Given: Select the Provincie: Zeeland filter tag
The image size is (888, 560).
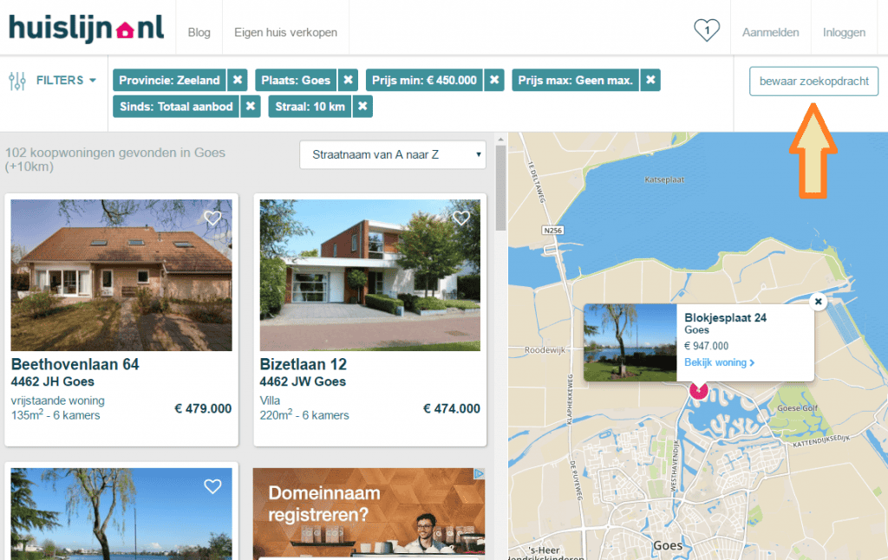Looking at the screenshot, I should [x=169, y=80].
